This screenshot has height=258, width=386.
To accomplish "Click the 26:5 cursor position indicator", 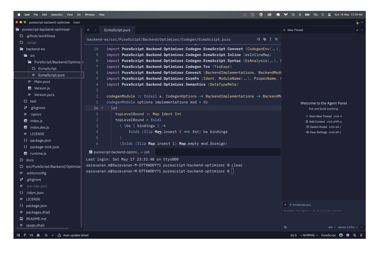I will click(x=294, y=235).
